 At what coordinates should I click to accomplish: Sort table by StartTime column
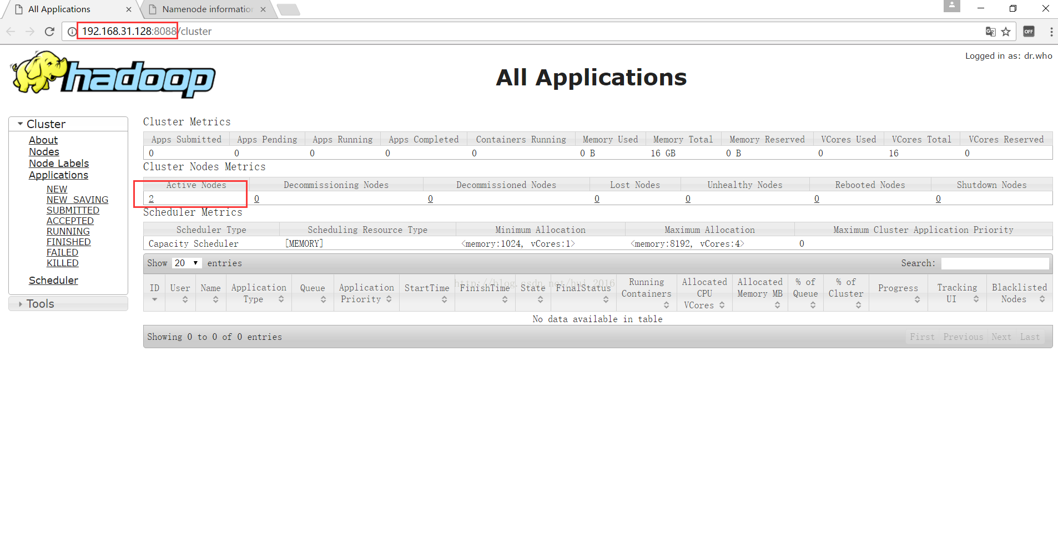coord(426,293)
